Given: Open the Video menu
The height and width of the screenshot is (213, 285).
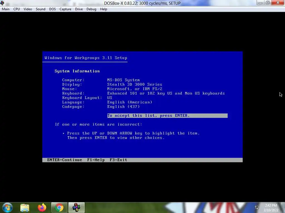Looking at the screenshot, I should tap(28, 9).
